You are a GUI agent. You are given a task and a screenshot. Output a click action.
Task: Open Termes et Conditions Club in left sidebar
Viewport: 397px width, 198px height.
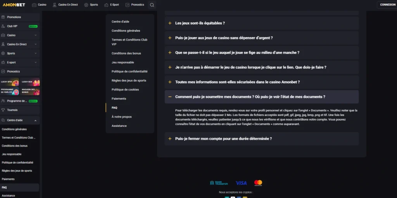pyautogui.click(x=19, y=138)
